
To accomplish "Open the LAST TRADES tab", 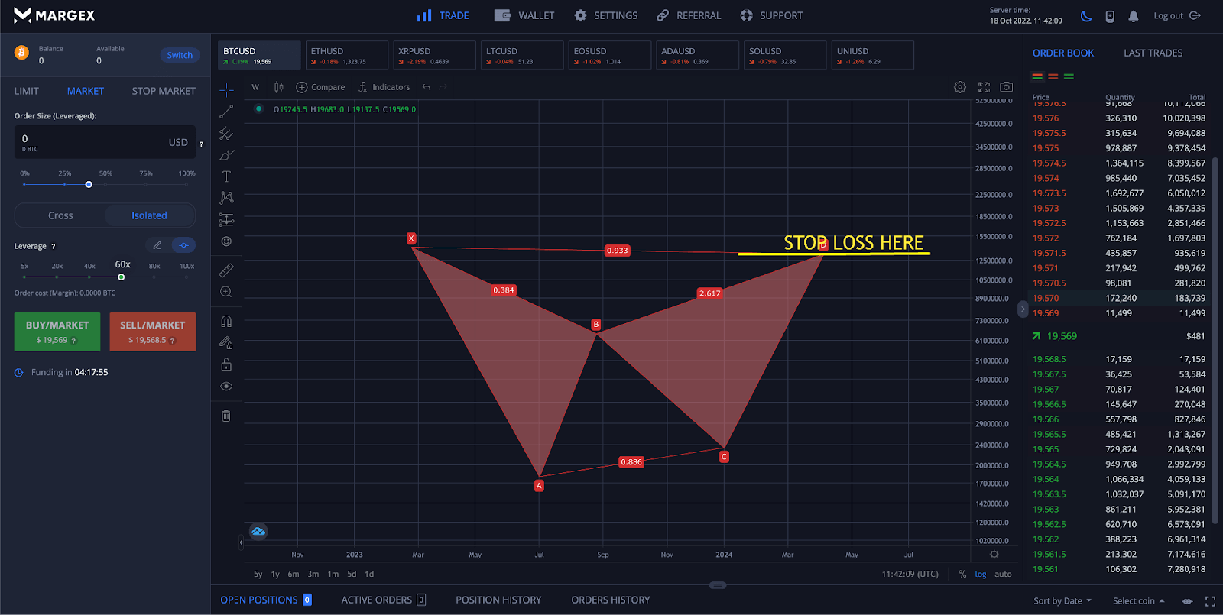I will pos(1153,53).
